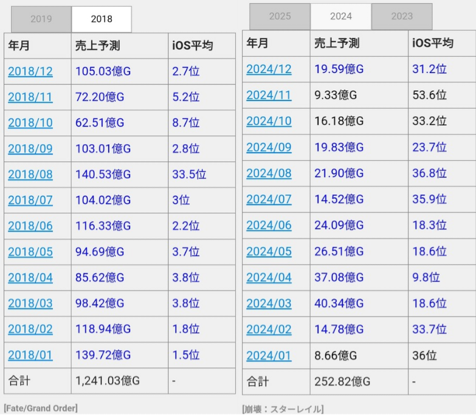Follow the 2018/08 link
Viewport: 476px width, 416px height.
30,175
